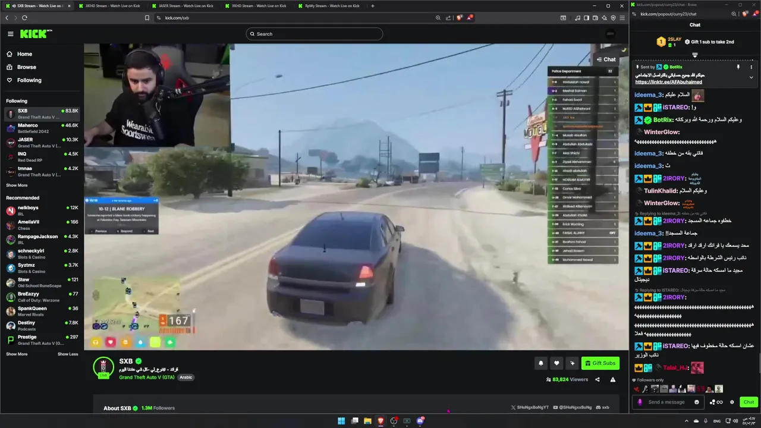Expand the chat leaderboard arrow under 2SLAY

694,55
